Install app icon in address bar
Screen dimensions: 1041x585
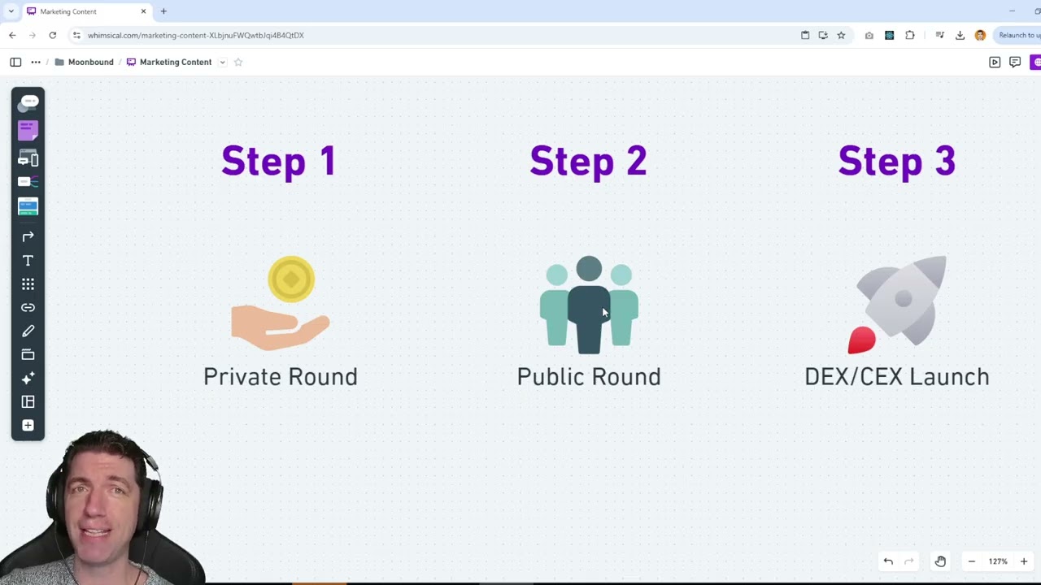tap(823, 35)
